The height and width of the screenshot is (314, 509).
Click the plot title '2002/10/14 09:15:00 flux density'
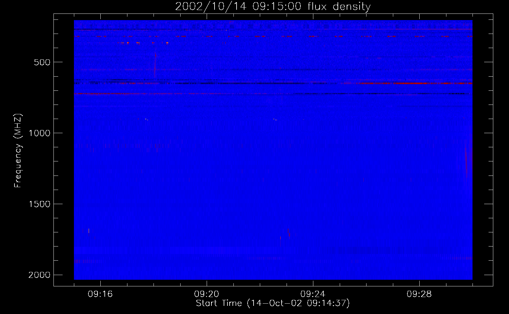click(273, 7)
